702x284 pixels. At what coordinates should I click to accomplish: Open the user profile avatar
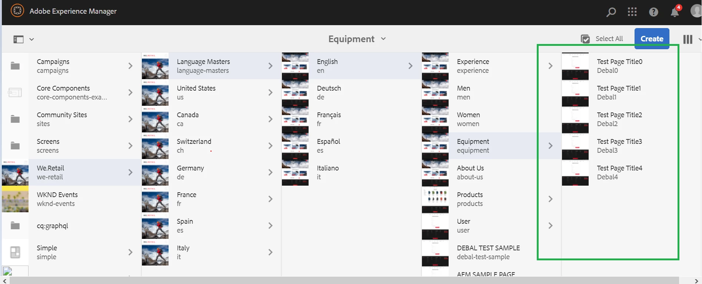coord(696,11)
